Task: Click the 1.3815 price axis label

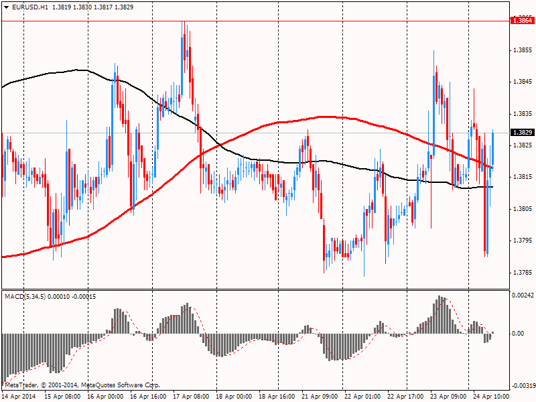Action: tap(522, 177)
